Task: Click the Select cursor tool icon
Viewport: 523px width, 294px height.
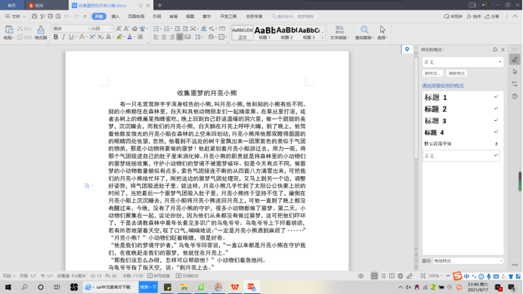Action: (382, 29)
